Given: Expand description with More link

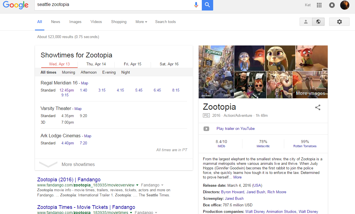Looking at the screenshot, I should [237, 177].
